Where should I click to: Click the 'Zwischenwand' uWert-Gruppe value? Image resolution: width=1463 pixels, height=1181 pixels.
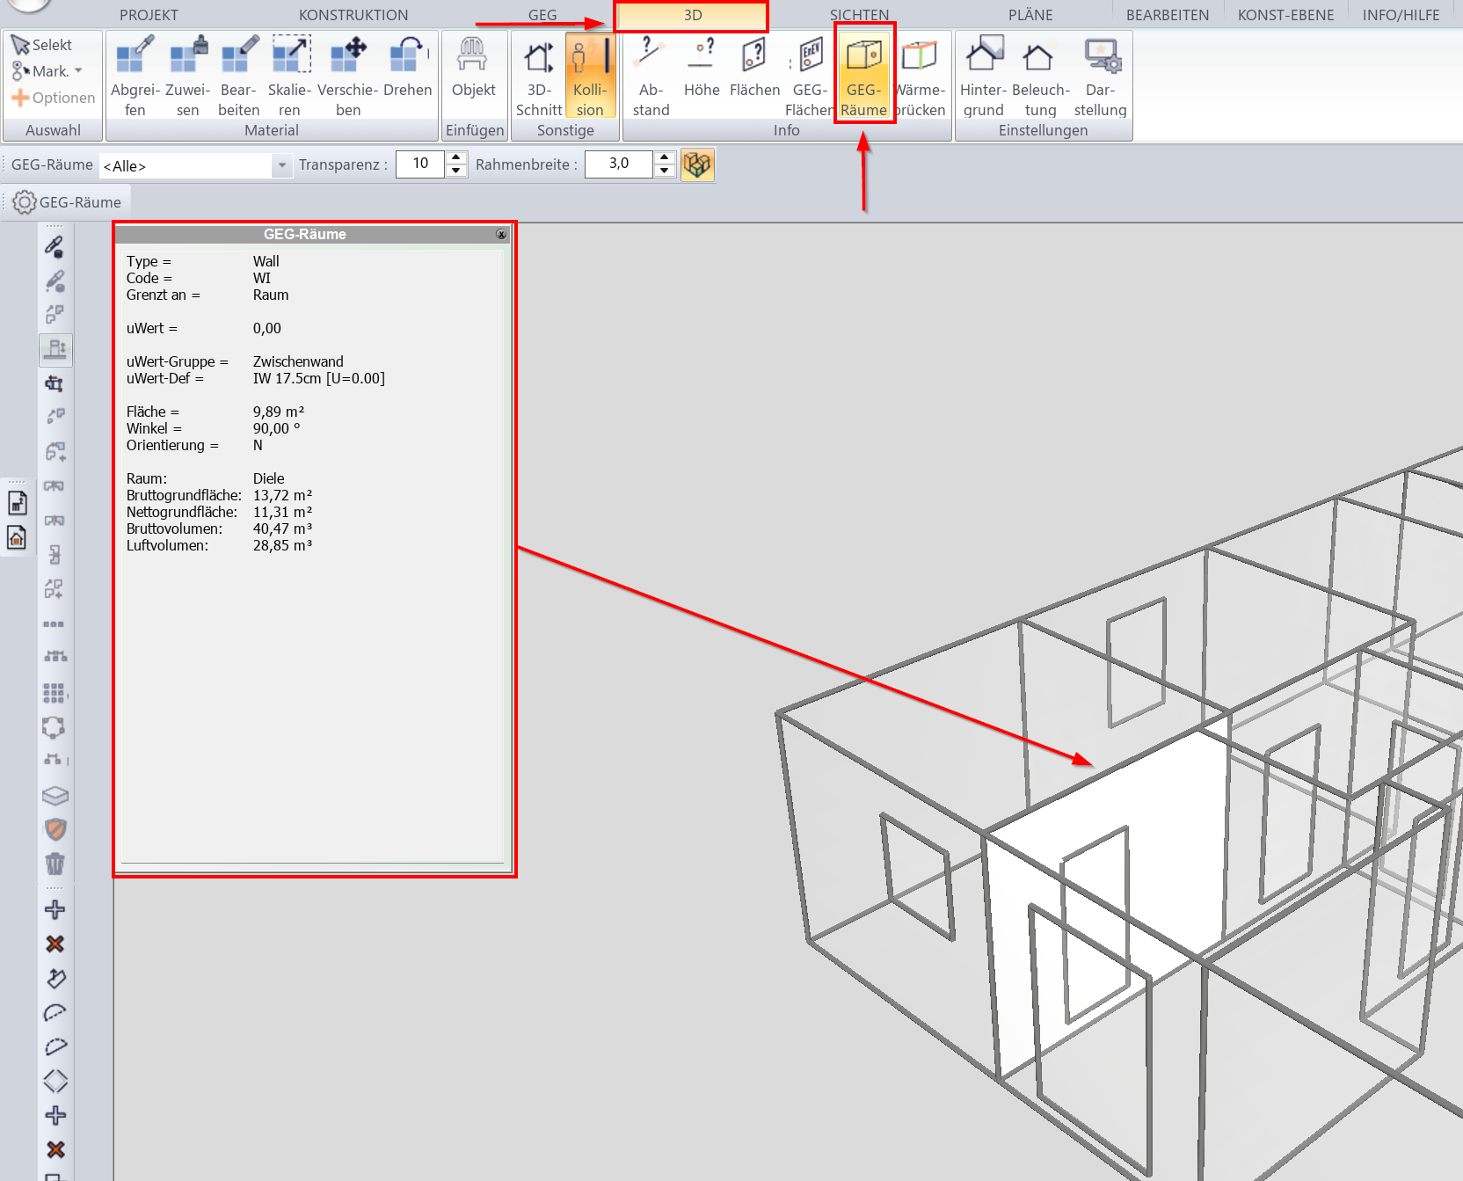(x=298, y=361)
